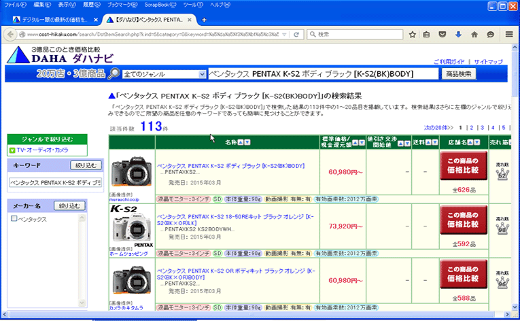The width and height of the screenshot is (520, 321).
Task: Click 絞り込む button beside キーワード
Action: 86,165
